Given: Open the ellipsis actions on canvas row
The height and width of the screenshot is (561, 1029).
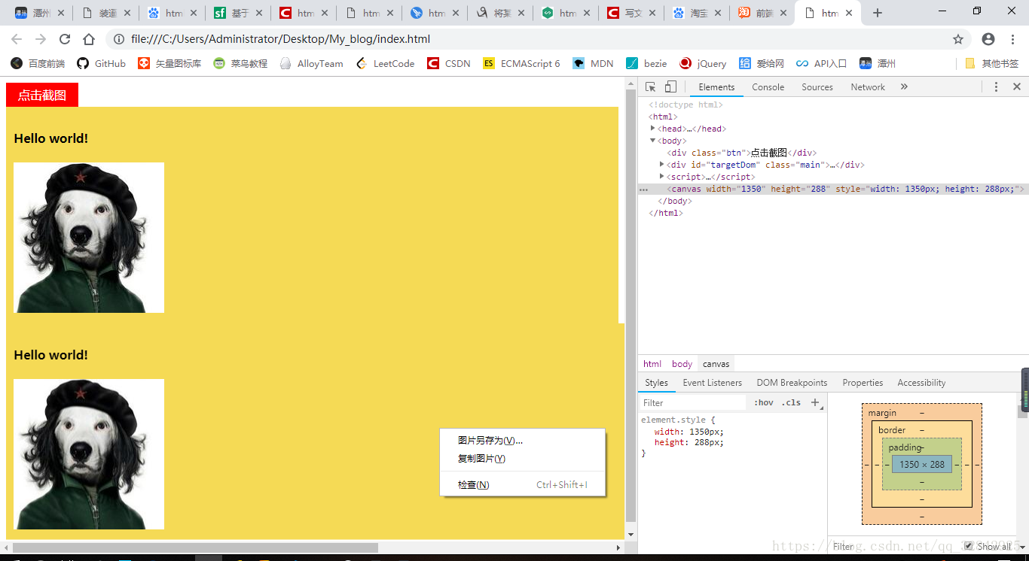Looking at the screenshot, I should coord(643,190).
